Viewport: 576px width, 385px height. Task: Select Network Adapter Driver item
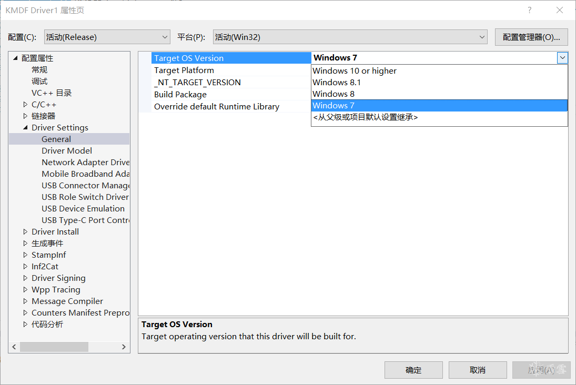(85, 163)
